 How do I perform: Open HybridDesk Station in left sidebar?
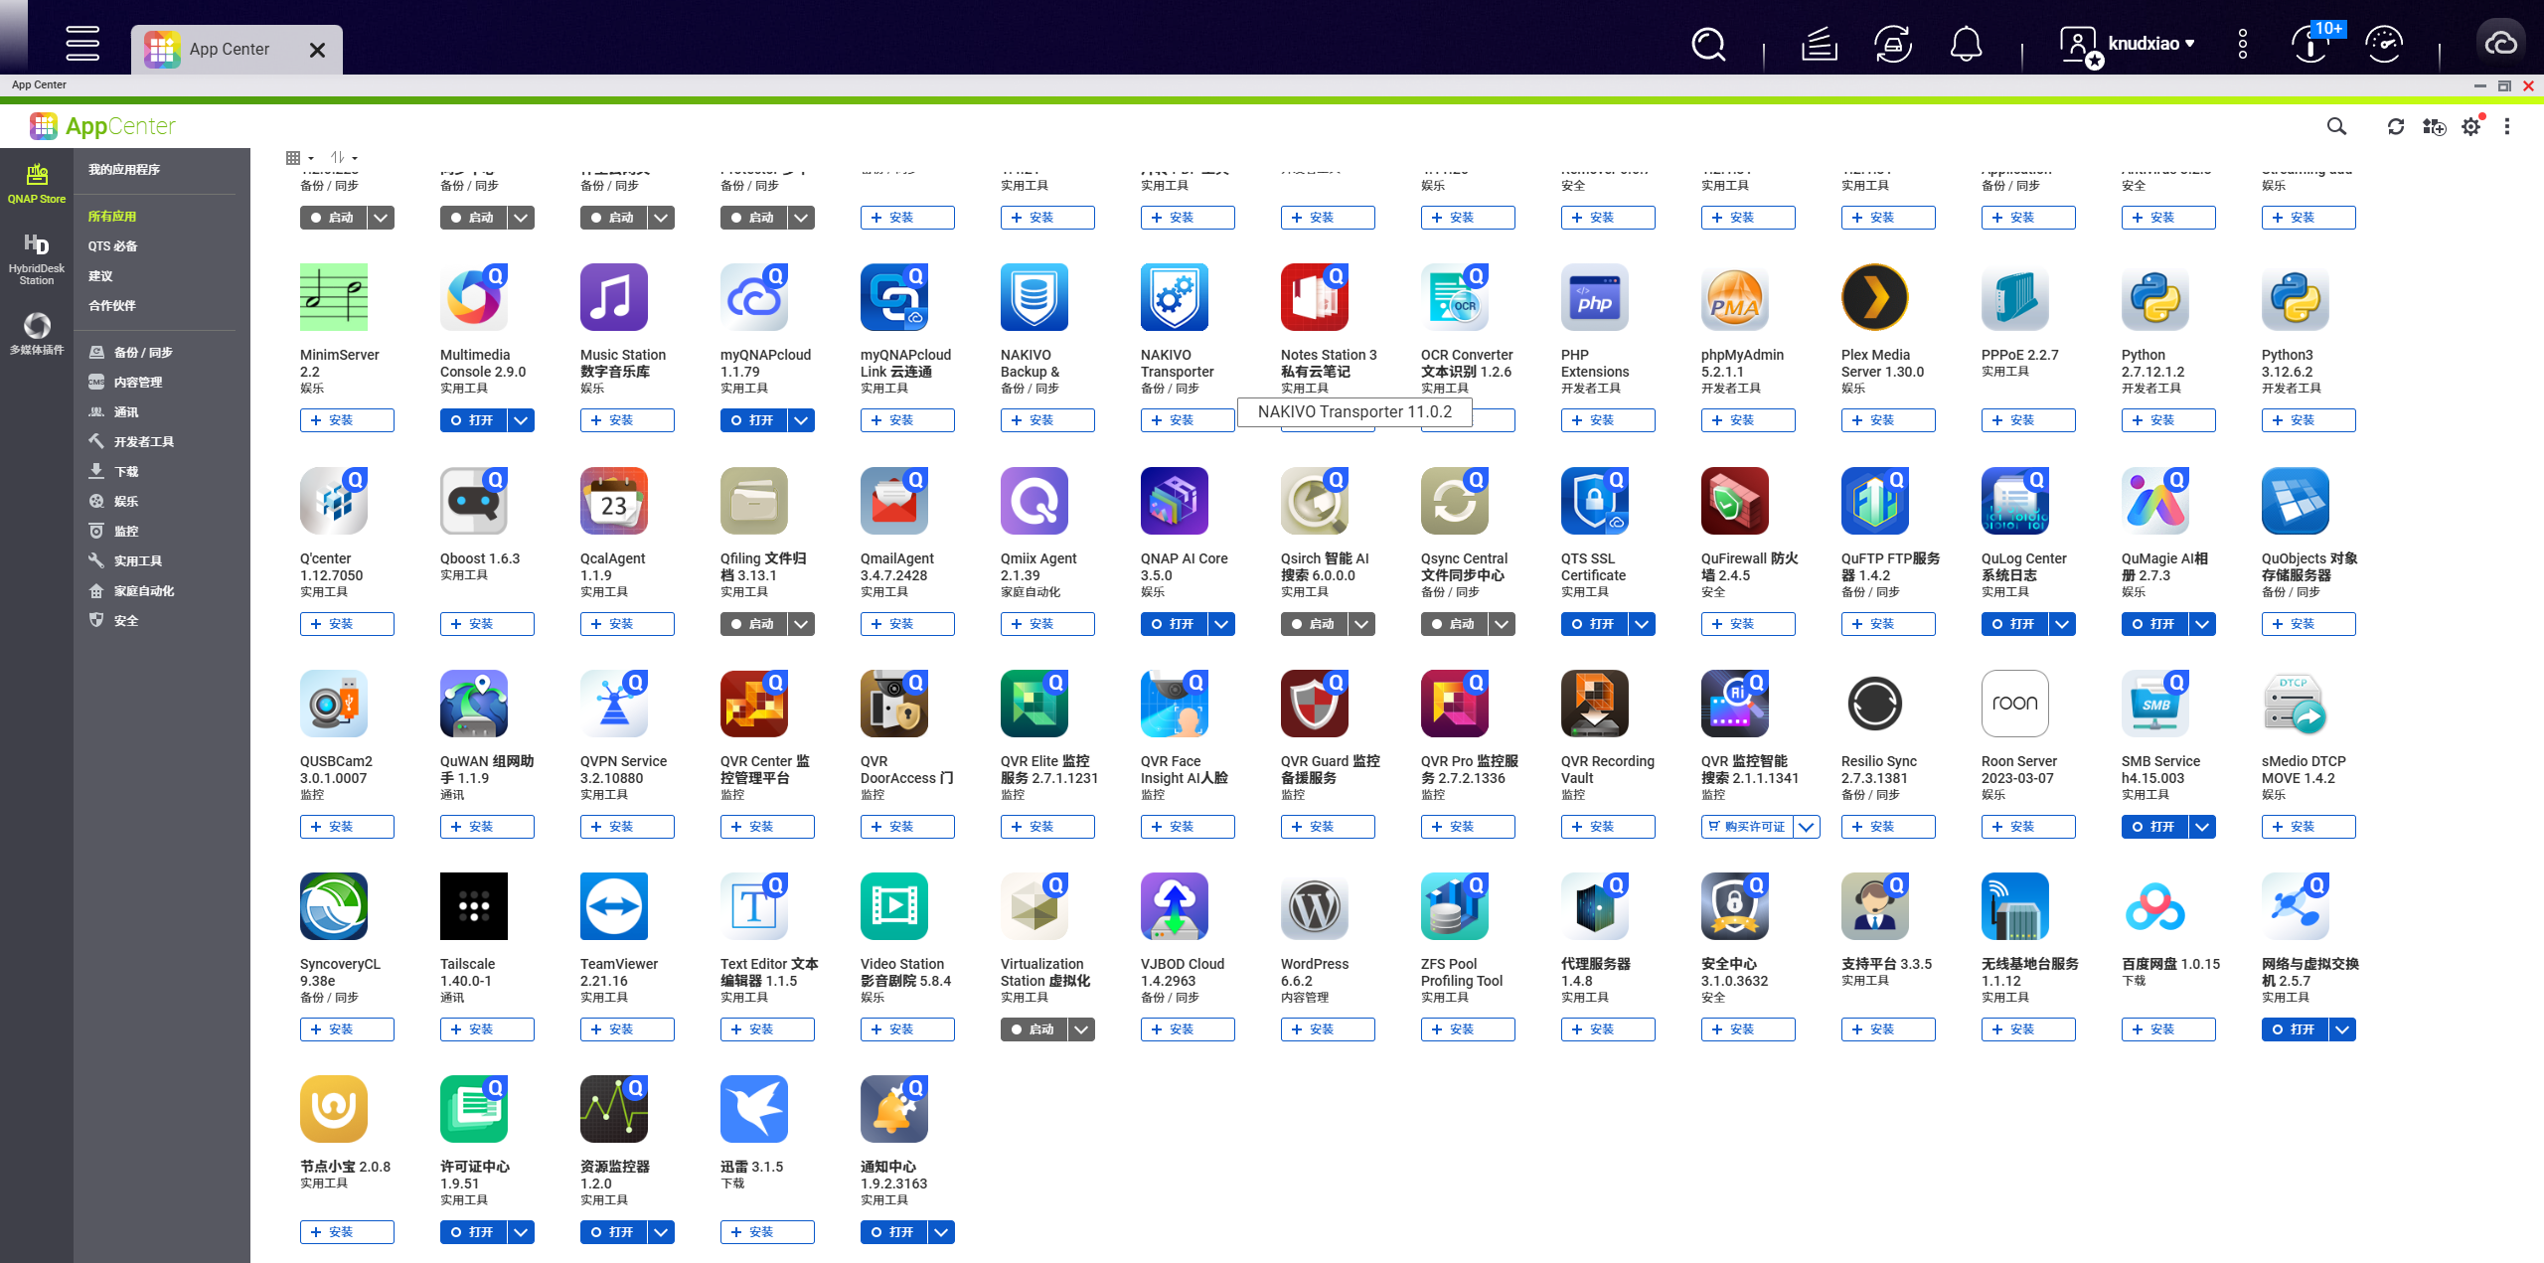pyautogui.click(x=37, y=257)
